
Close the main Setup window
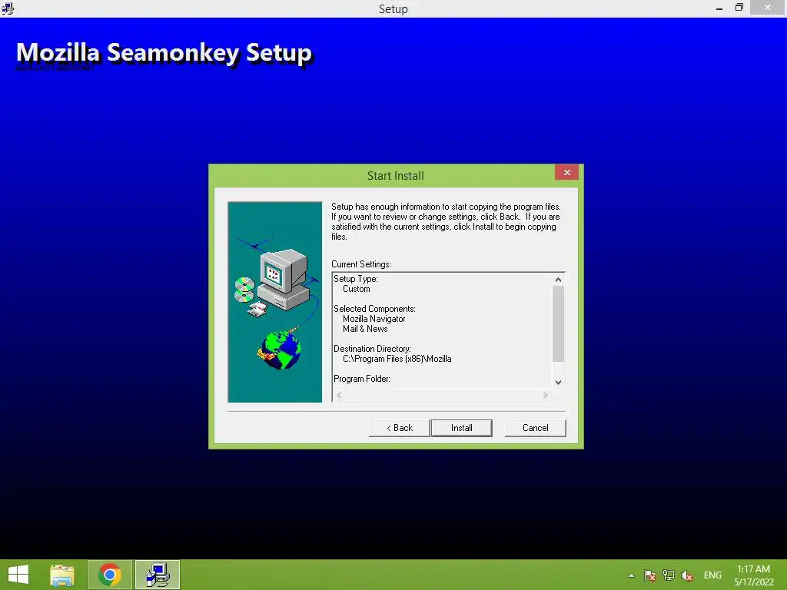click(768, 8)
